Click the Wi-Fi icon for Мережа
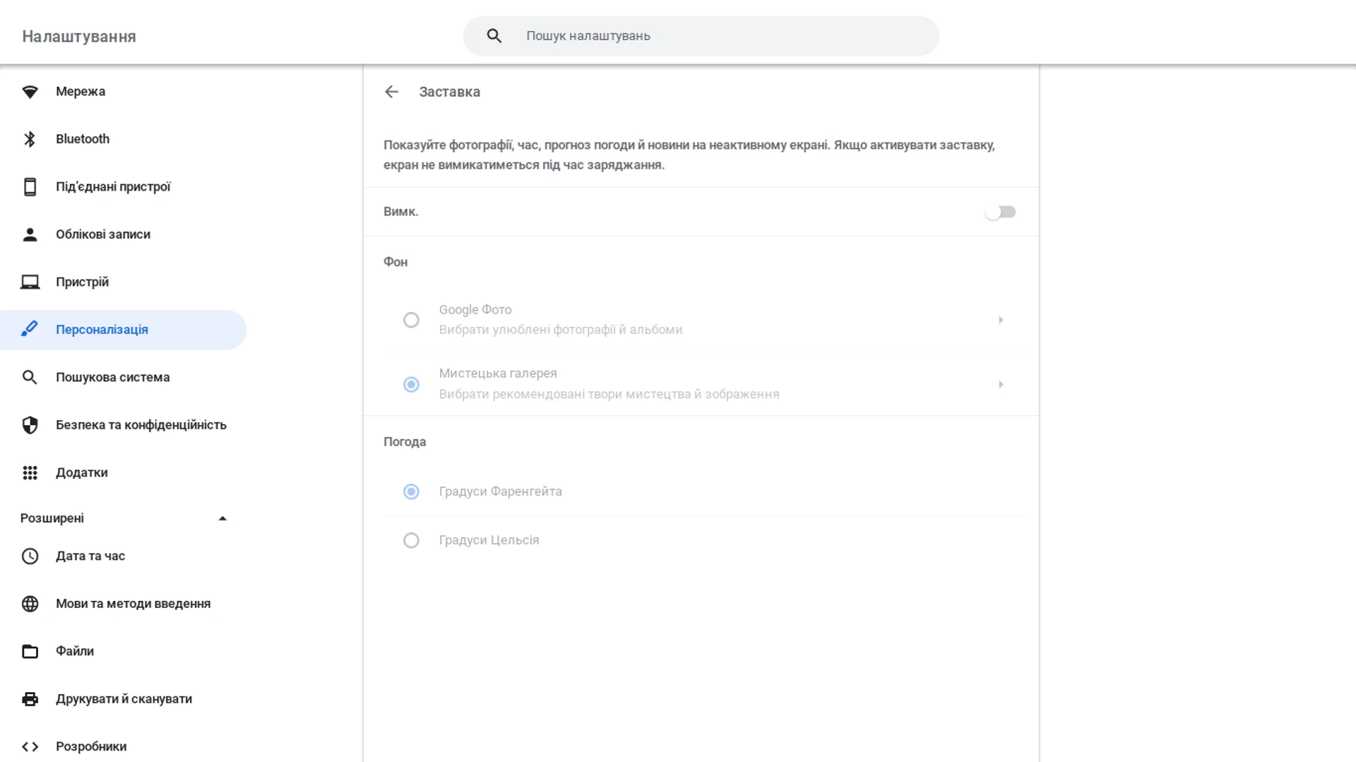 pos(30,92)
